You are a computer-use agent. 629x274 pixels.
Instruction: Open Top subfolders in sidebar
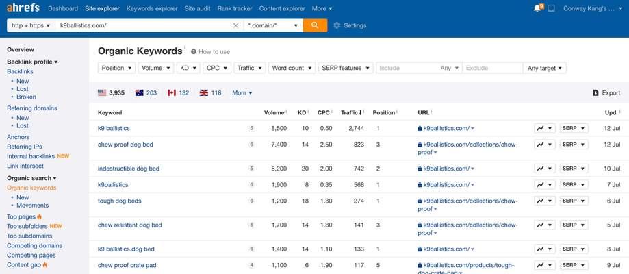[x=27, y=226]
